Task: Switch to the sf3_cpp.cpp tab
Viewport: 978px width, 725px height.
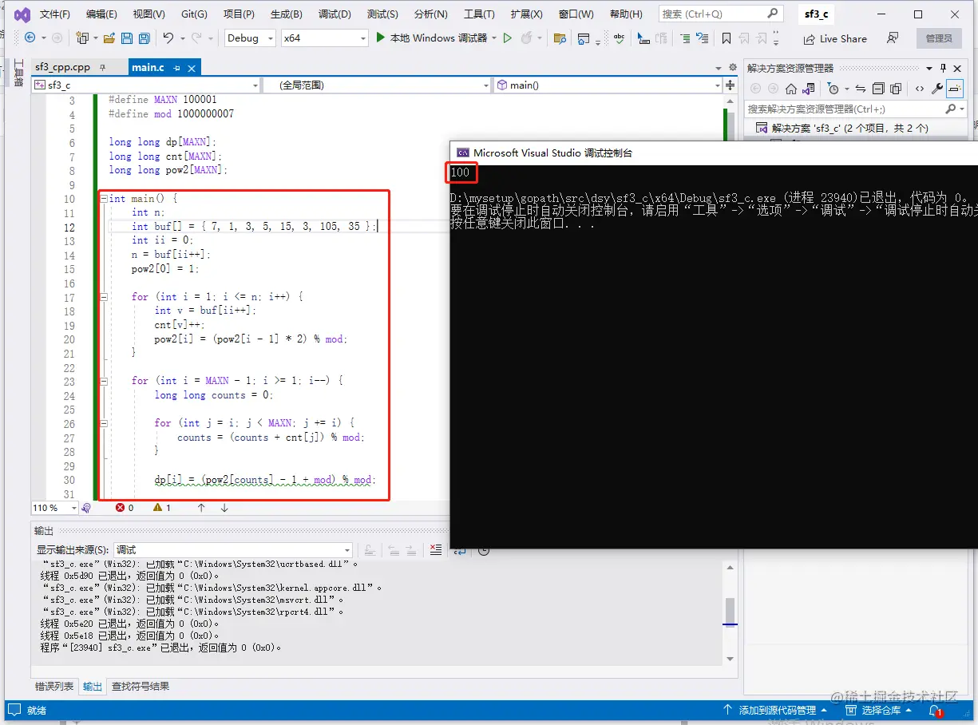Action: 63,68
